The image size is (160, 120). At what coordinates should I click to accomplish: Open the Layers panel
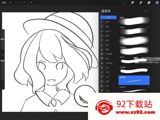149,3
